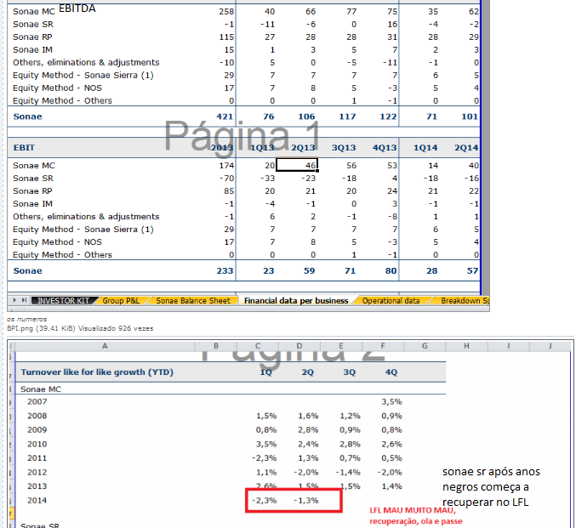The height and width of the screenshot is (528, 576).
Task: Click the 3Q13 column header in EBIT table
Action: [x=344, y=148]
